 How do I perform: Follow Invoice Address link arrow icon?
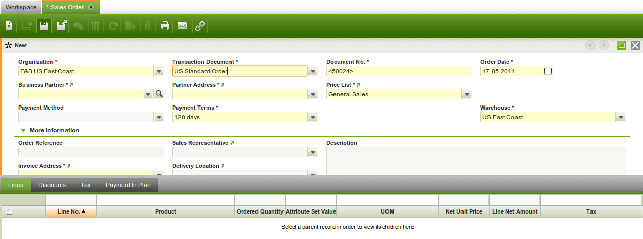[x=69, y=166]
